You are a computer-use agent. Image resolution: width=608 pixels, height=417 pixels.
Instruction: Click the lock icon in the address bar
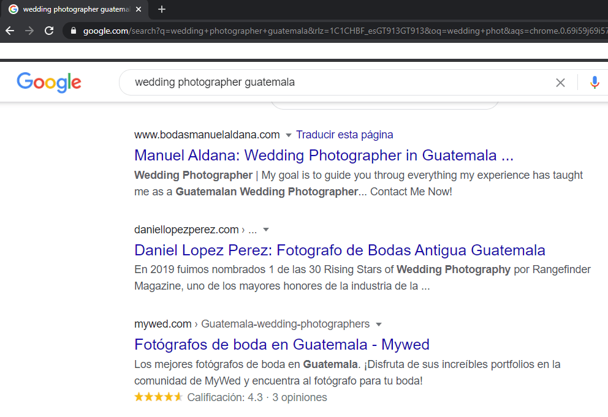click(x=74, y=31)
